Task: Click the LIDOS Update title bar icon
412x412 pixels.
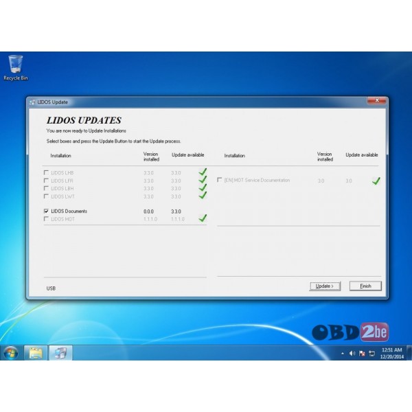Action: [x=32, y=102]
